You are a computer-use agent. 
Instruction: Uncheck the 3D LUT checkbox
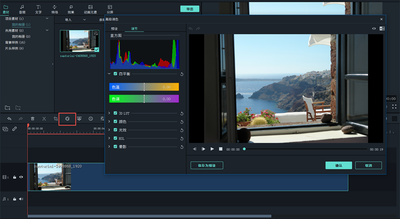(115, 113)
